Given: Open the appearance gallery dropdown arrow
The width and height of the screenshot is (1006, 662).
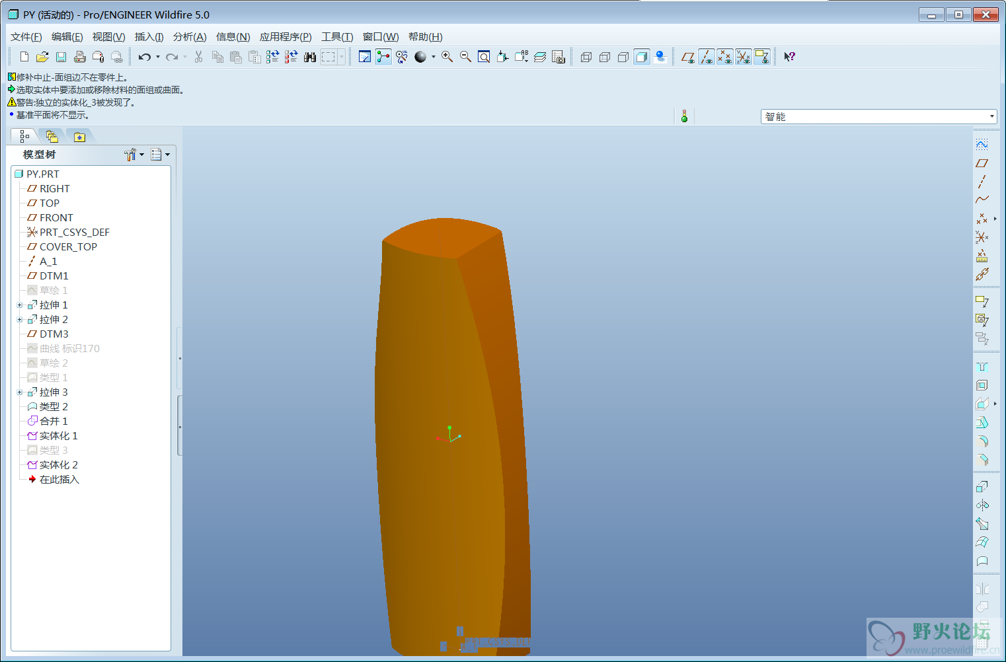Looking at the screenshot, I should tap(434, 57).
